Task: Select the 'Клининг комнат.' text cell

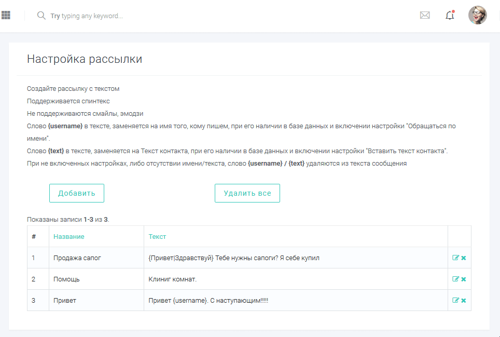Action: pos(173,279)
